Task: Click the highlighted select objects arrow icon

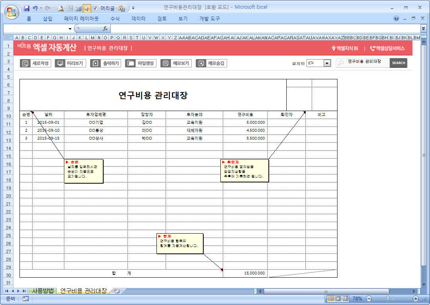Action: 87,8
